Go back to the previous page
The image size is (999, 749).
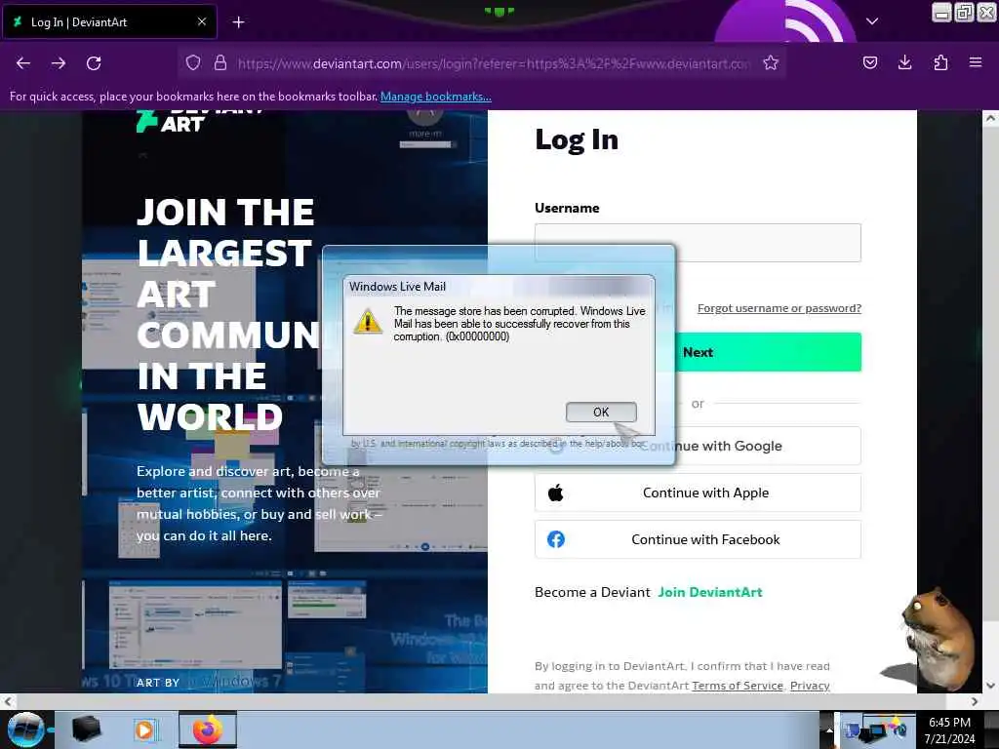pyautogui.click(x=23, y=63)
